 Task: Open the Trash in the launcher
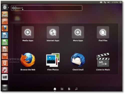[x=5, y=88]
